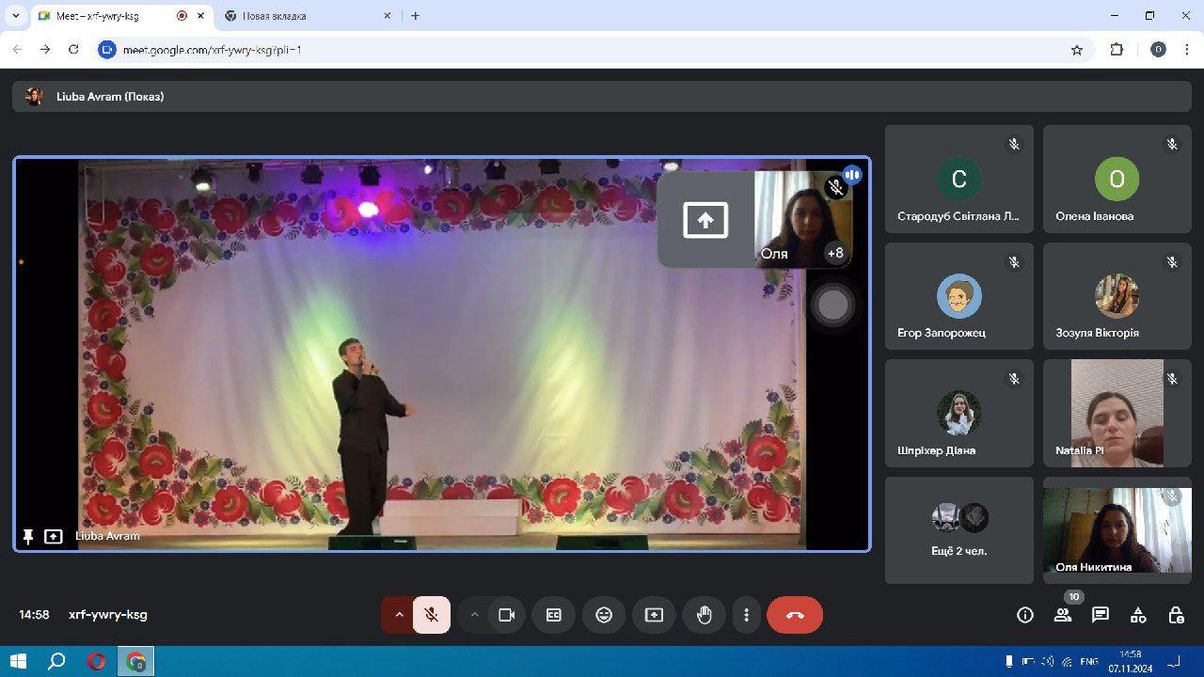The height and width of the screenshot is (677, 1204).
Task: Open Opera from the taskbar
Action: pos(96,661)
